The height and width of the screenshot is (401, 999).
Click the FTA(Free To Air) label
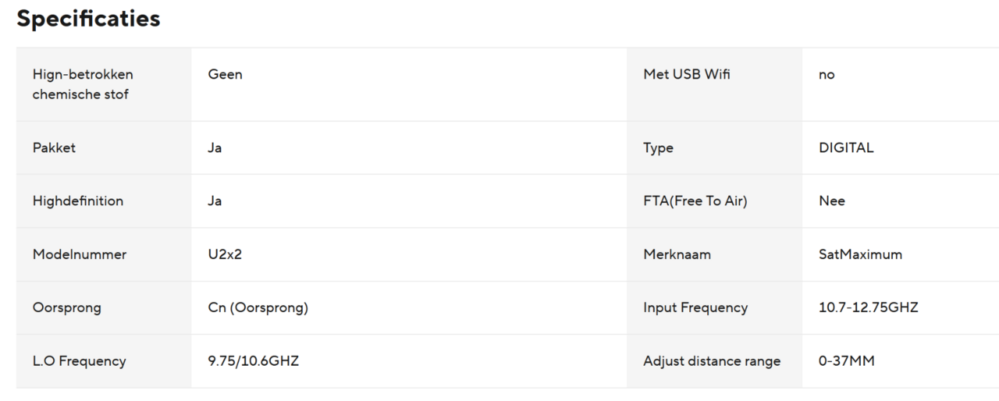click(x=695, y=201)
